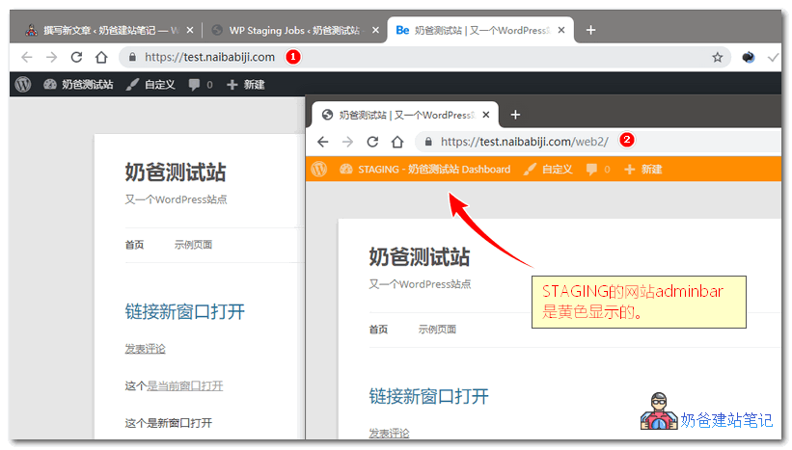Viewport: 792px width, 450px height.
Task: Select the front window 奶爸测试站 tab
Action: click(x=405, y=115)
